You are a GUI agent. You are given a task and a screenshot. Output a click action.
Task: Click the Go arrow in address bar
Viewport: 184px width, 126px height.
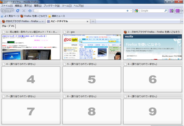coord(128,11)
